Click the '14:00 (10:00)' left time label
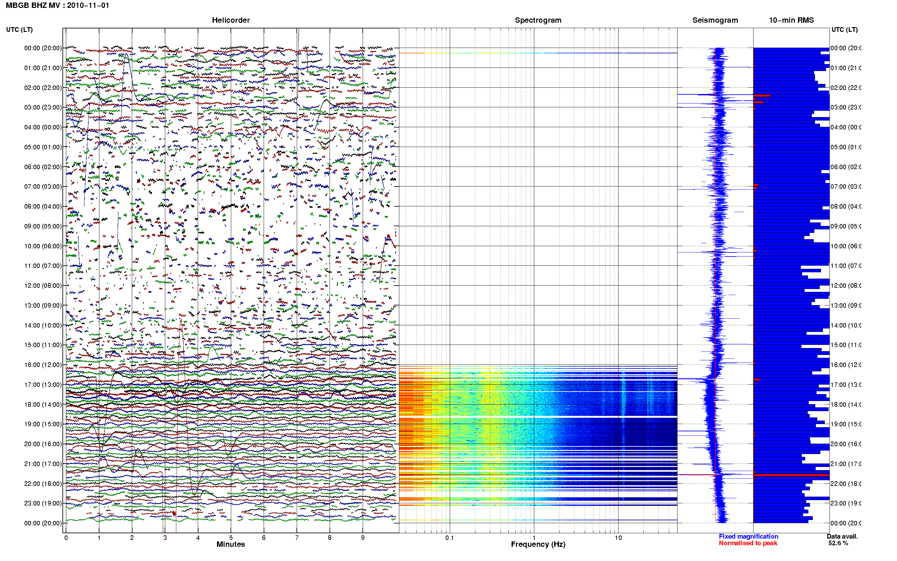The width and height of the screenshot is (897, 561). coord(43,325)
